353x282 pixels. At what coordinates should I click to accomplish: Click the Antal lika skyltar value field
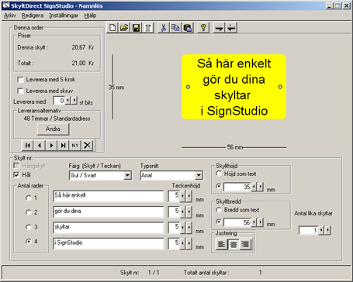[x=309, y=230]
